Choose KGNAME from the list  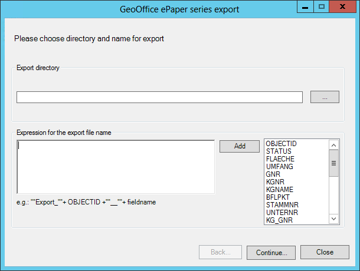[x=280, y=190]
